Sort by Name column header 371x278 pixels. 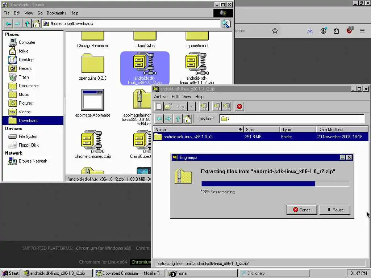pos(199,130)
